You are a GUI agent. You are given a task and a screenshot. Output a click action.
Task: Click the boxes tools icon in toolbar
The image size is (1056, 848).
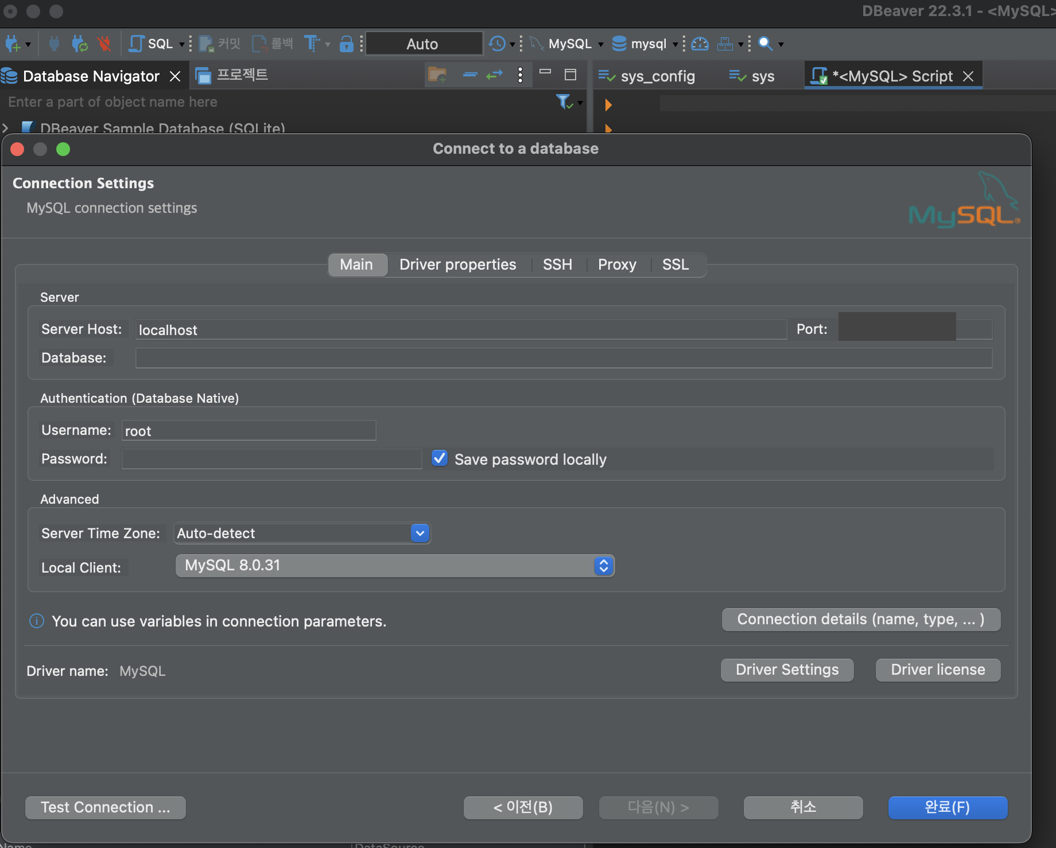pos(725,44)
